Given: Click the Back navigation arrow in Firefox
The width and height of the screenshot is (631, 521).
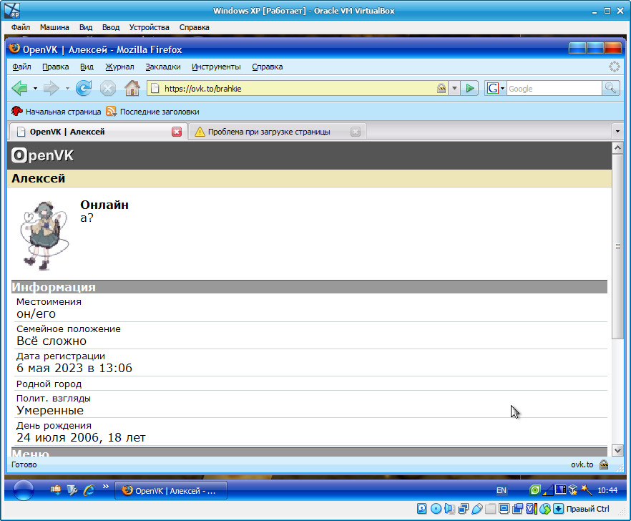Looking at the screenshot, I should 19,88.
